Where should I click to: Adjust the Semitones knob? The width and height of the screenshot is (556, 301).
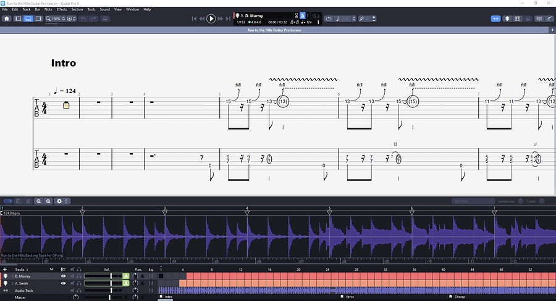(x=521, y=201)
